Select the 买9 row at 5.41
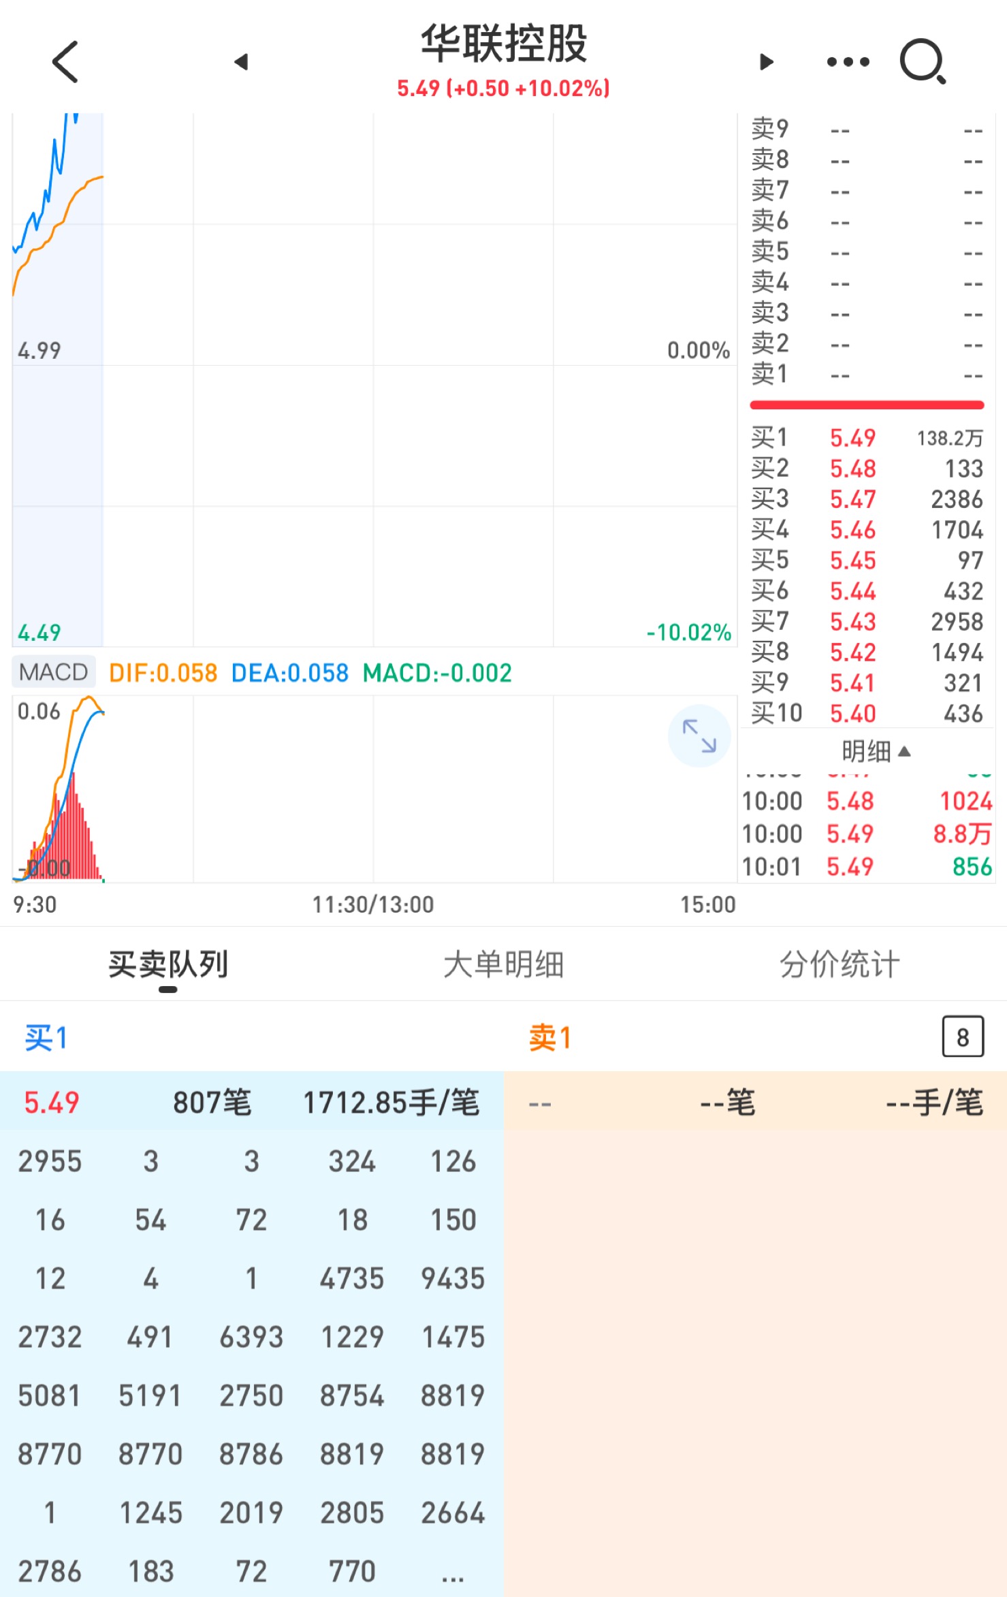1007x1597 pixels. coord(867,682)
